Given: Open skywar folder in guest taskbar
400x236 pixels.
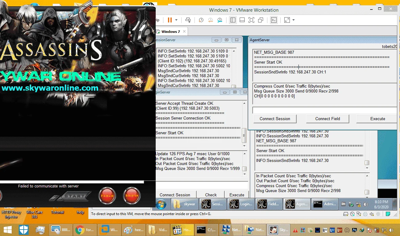Looking at the screenshot, I should pos(185,204).
